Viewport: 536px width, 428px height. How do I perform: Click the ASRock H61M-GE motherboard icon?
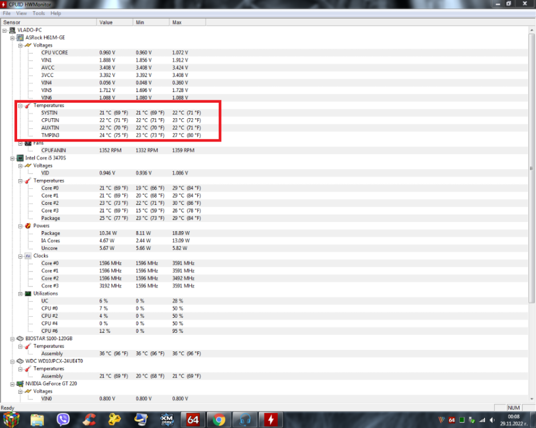pyautogui.click(x=20, y=38)
